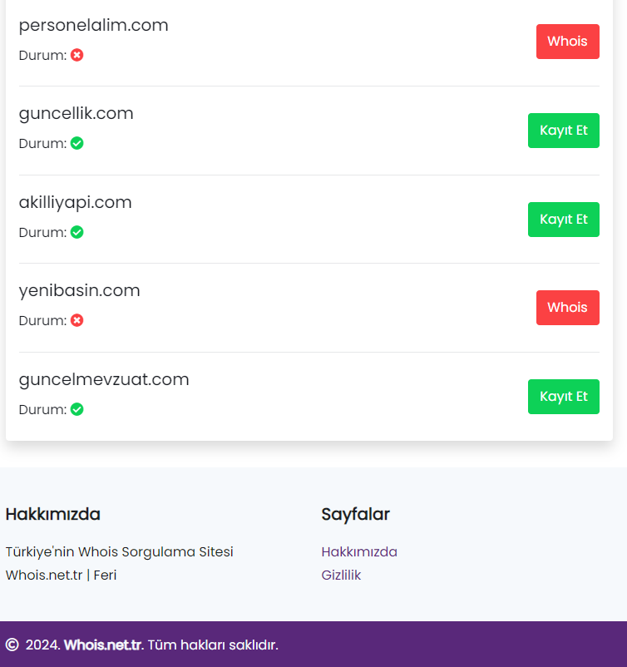Image resolution: width=627 pixels, height=667 pixels.
Task: Select the personelalim.com domain name
Action: click(x=94, y=25)
